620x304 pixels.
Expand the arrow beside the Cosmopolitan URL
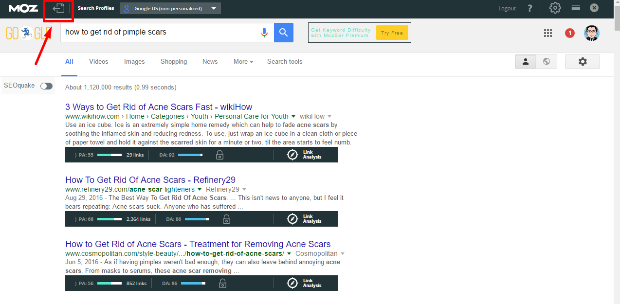point(289,254)
